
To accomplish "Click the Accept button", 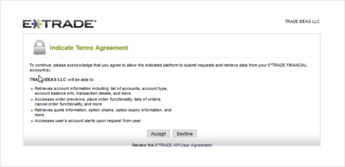I will point(158,133).
